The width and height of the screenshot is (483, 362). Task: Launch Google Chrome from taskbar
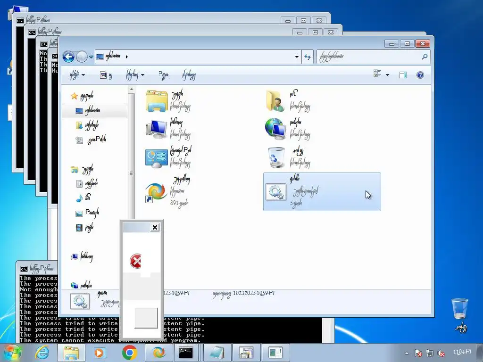tap(129, 353)
